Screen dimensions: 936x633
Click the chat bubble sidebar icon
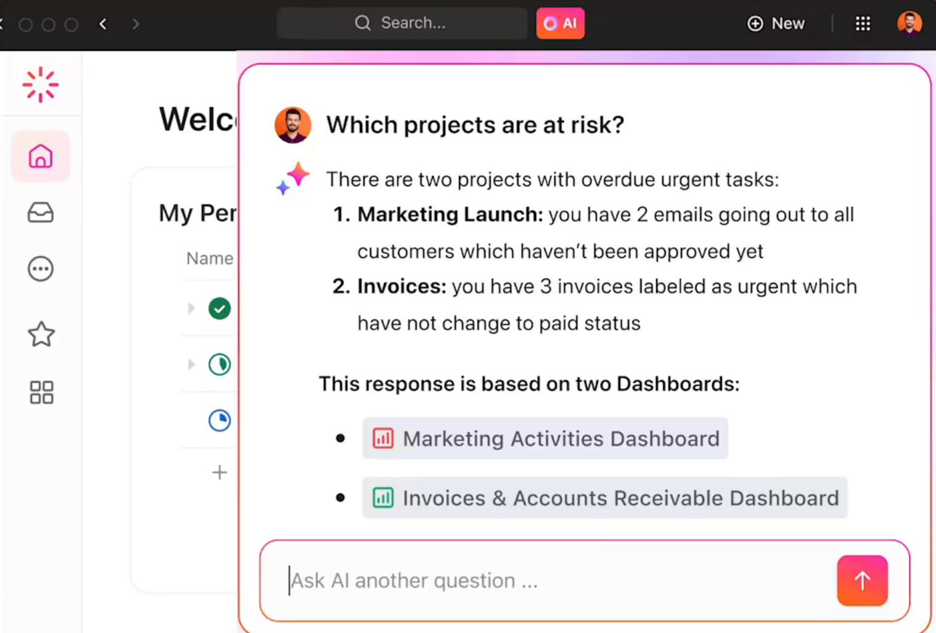click(41, 269)
